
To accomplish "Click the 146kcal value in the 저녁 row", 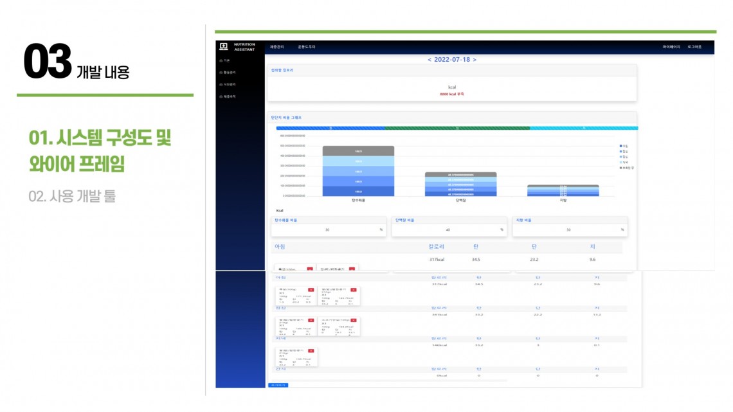I will pyautogui.click(x=439, y=345).
